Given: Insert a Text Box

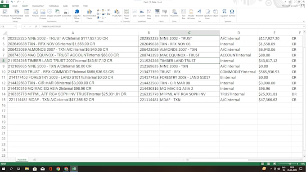Looking at the screenshot, I should (184, 14).
